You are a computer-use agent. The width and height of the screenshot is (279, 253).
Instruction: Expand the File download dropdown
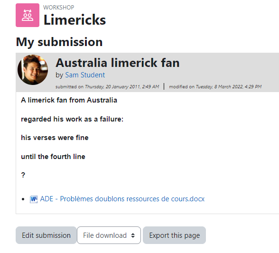coord(109,235)
